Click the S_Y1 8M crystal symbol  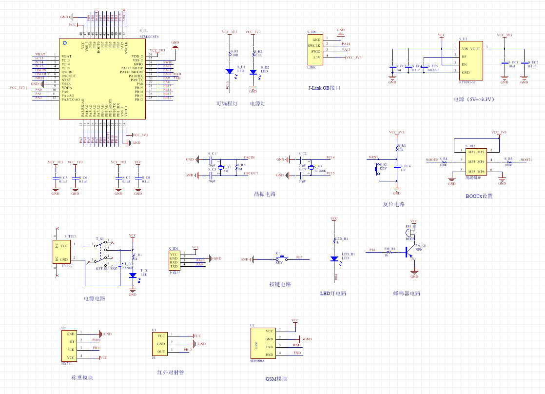220,166
